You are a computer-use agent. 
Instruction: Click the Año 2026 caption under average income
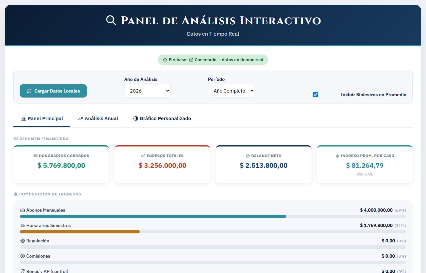(365, 174)
